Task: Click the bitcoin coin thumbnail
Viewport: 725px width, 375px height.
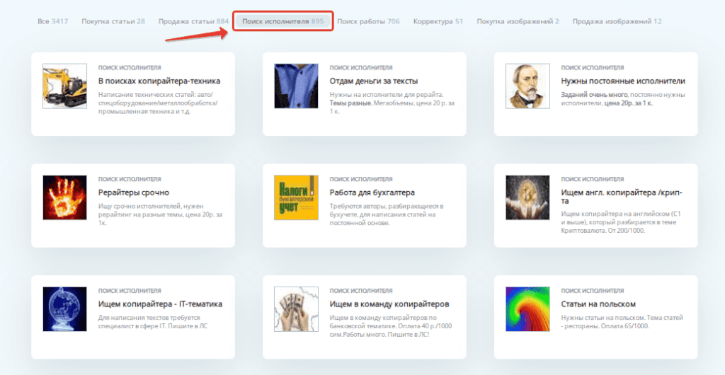Action: pyautogui.click(x=527, y=197)
